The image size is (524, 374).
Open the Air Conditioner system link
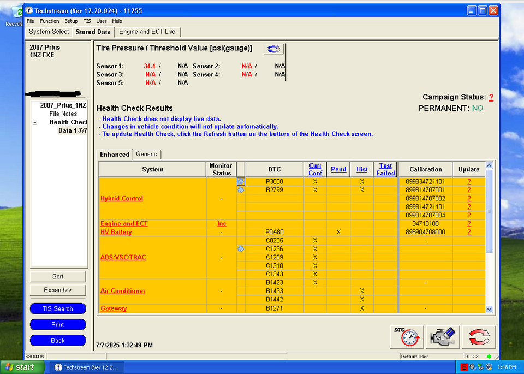[x=123, y=291]
